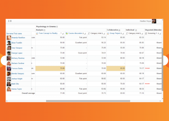The image size is (169, 121).
Task: Toggle the Analysis category view
Action: tap(45, 30)
